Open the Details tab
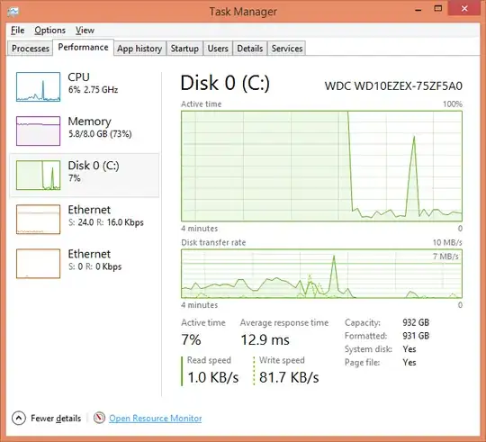The height and width of the screenshot is (442, 486). click(250, 49)
